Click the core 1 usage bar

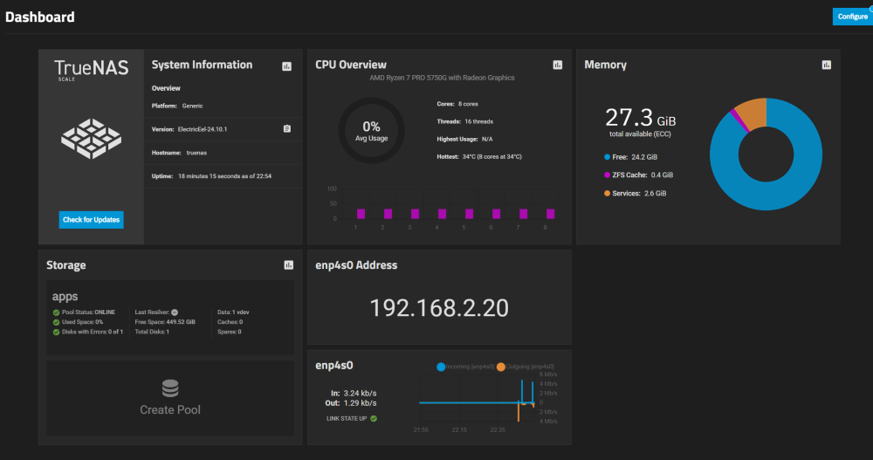361,214
